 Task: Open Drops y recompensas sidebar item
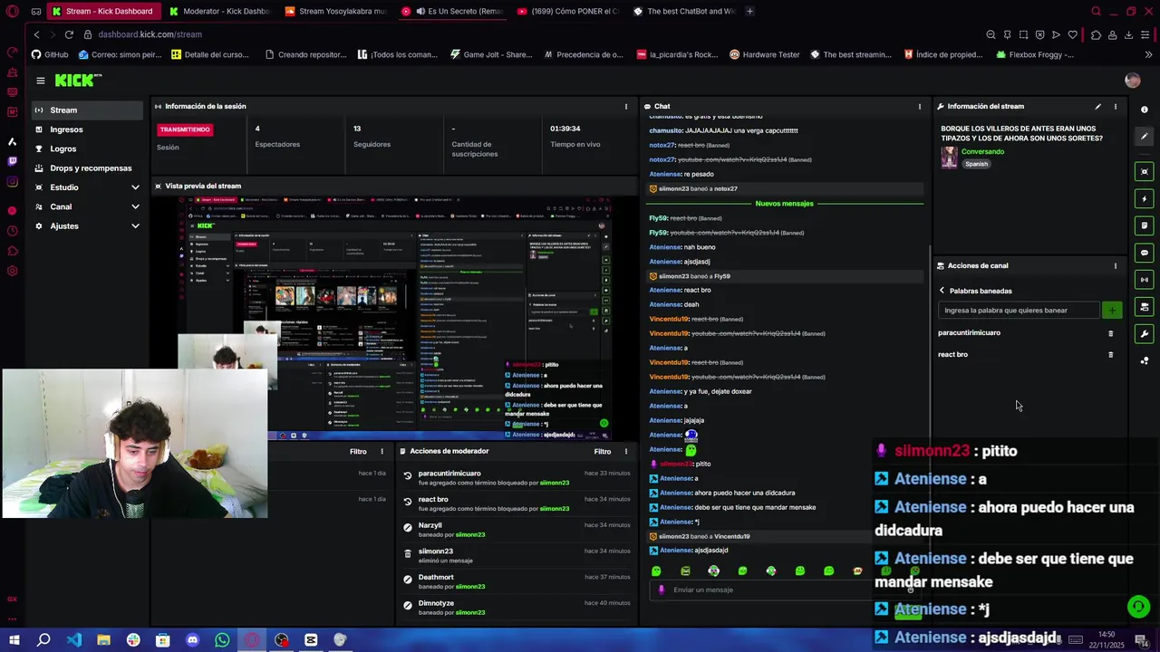pyautogui.click(x=87, y=168)
